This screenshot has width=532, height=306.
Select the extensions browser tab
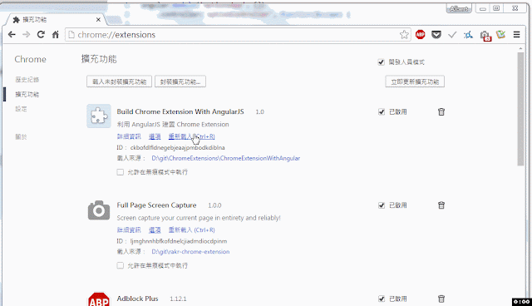(54, 20)
